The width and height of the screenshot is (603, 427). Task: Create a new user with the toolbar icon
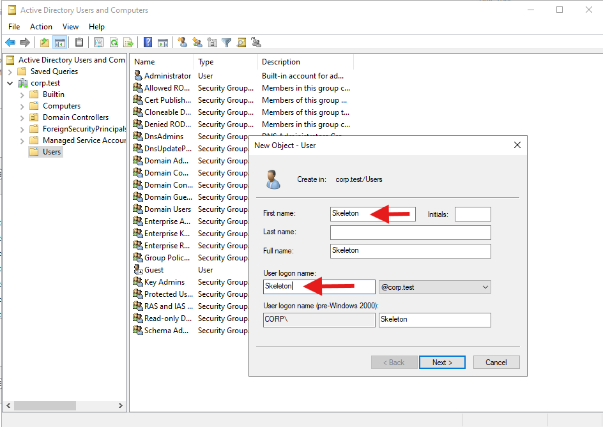[183, 42]
